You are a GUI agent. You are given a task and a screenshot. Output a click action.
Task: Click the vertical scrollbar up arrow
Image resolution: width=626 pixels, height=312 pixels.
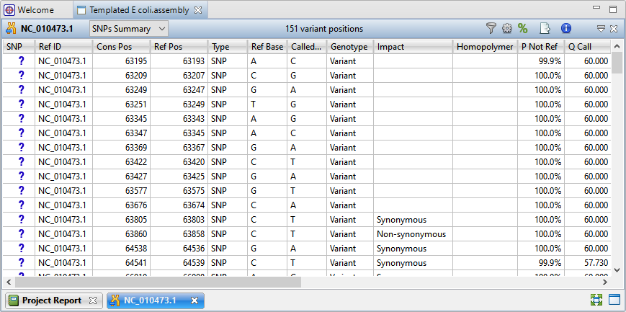pos(617,45)
